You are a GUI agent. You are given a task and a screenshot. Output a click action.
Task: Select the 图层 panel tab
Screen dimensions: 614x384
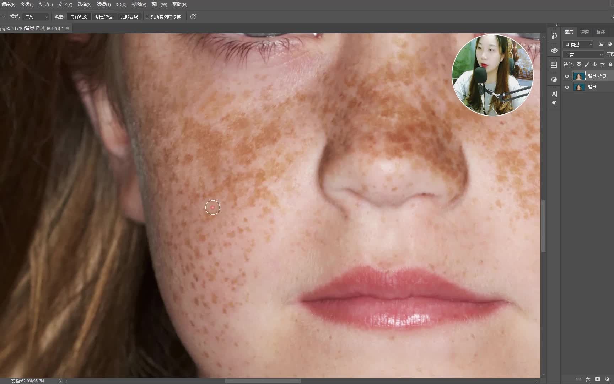point(569,32)
